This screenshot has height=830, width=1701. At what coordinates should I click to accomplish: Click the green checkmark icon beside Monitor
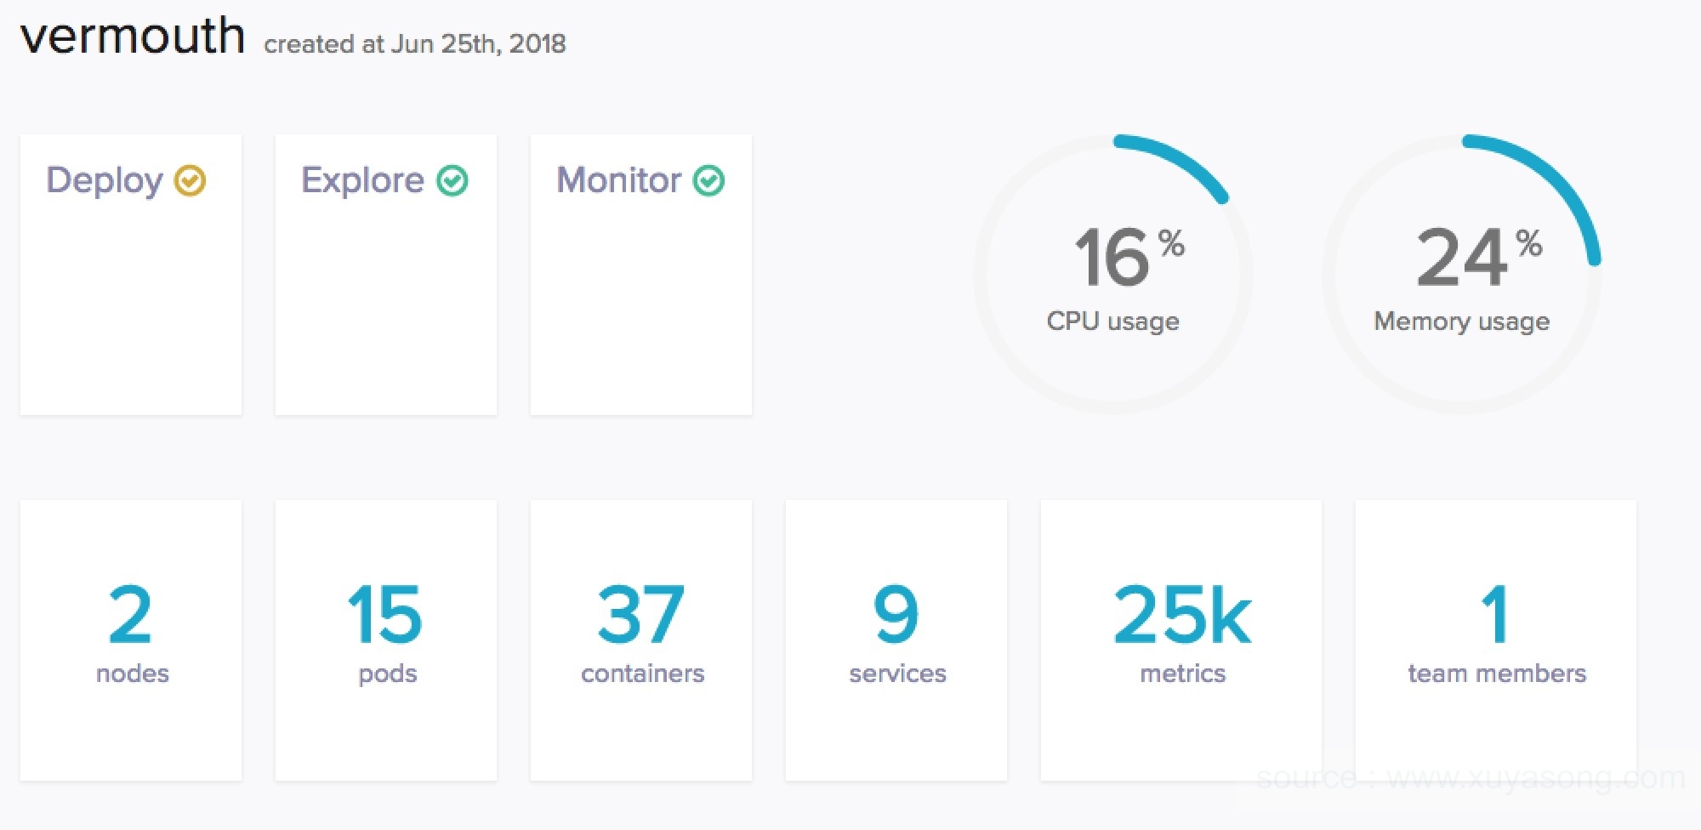[708, 180]
